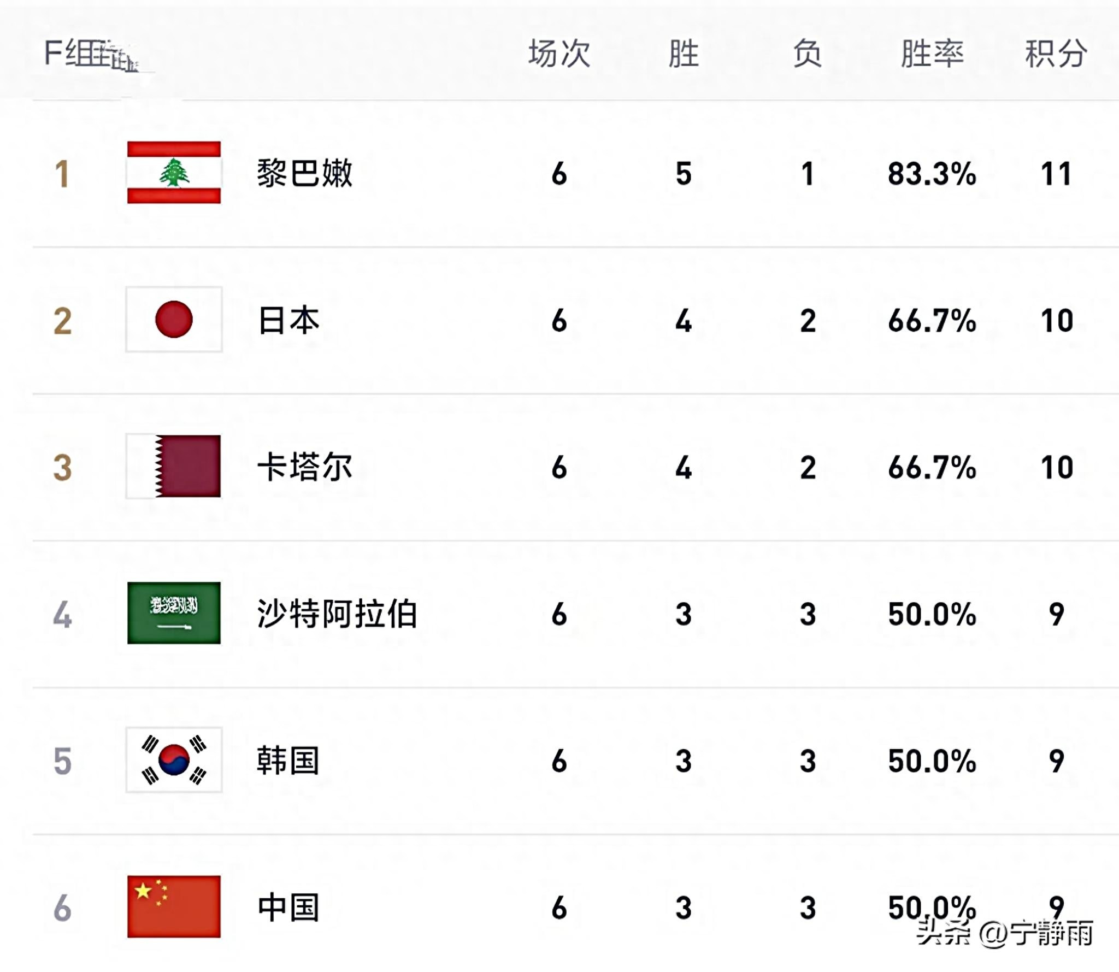Open team 黎巴嫩 from the standings

coord(305,173)
